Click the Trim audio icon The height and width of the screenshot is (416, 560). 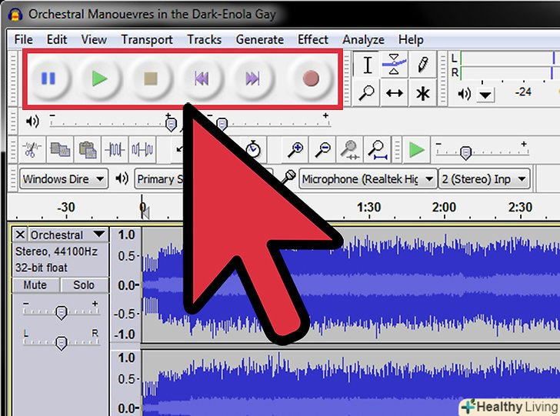pos(115,149)
